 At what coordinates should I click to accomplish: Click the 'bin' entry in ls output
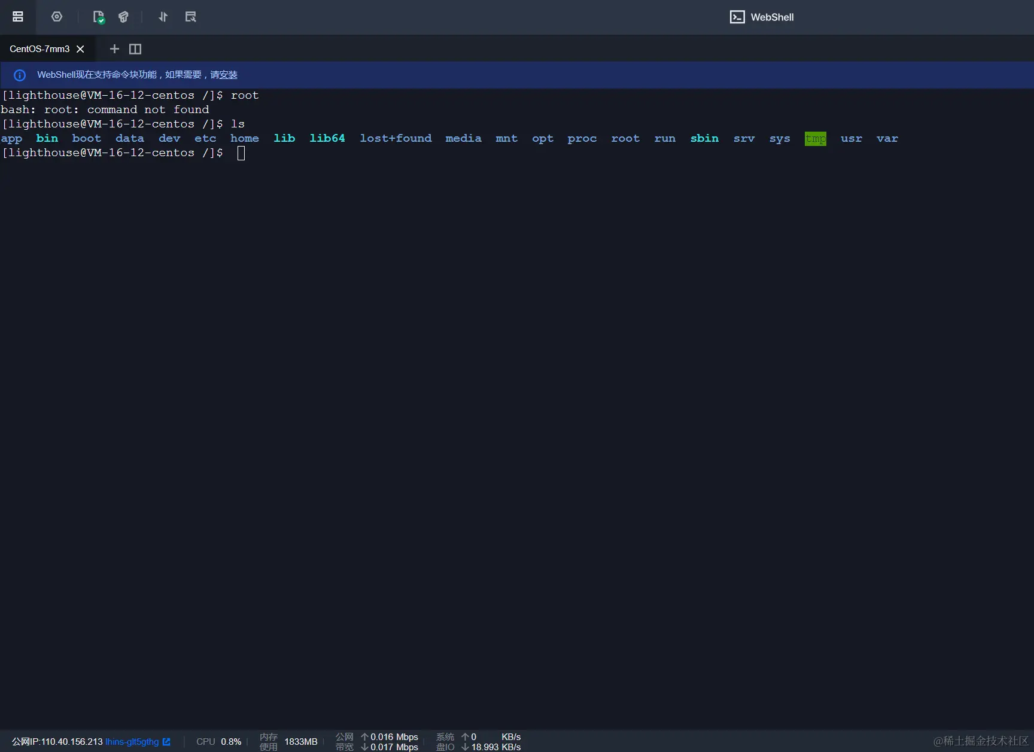(x=47, y=139)
